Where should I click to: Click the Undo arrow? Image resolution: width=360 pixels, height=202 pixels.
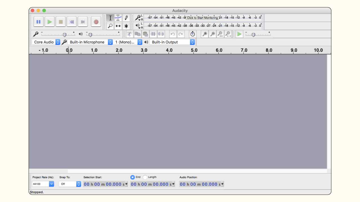click(173, 34)
